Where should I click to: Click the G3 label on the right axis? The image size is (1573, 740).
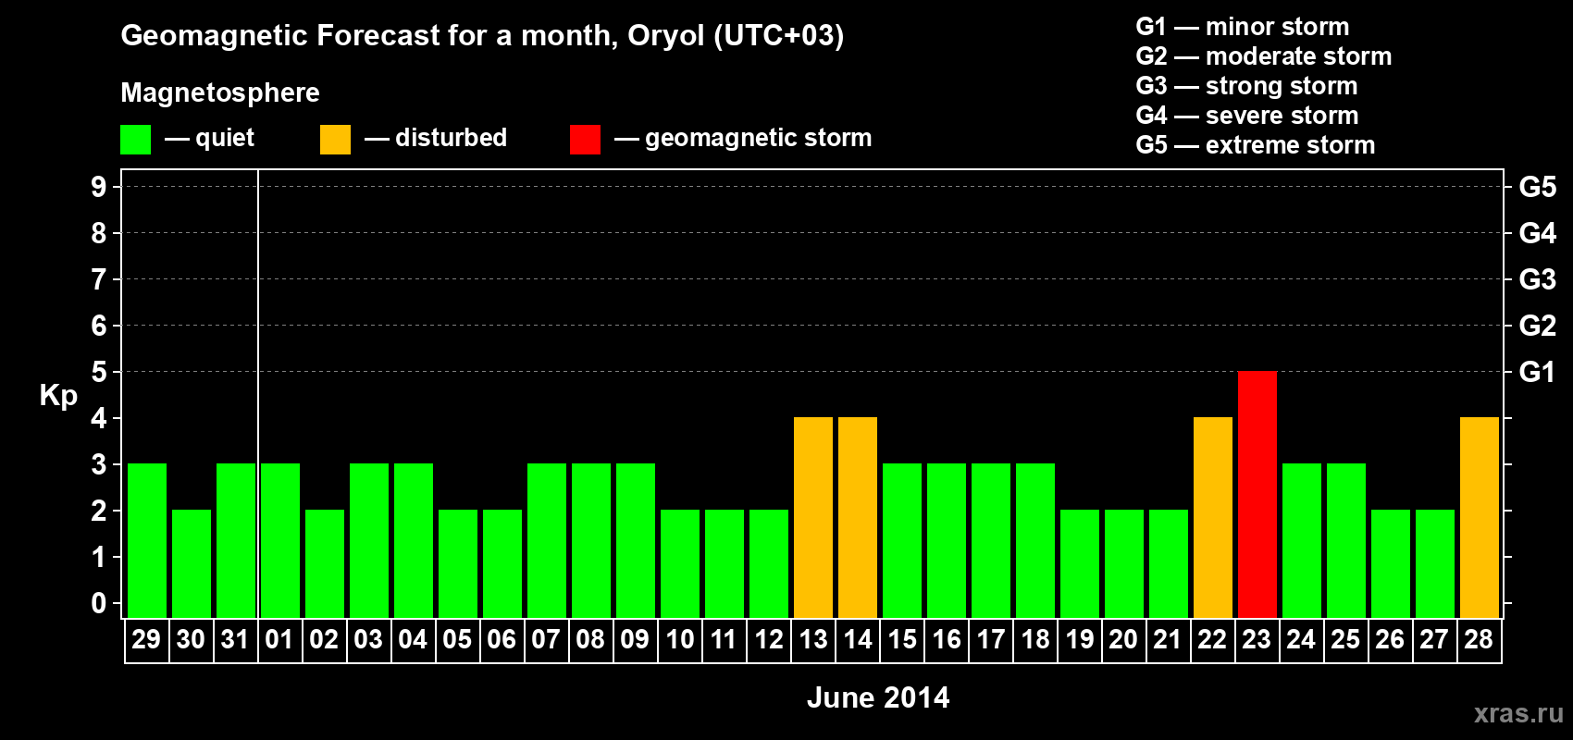click(x=1538, y=279)
